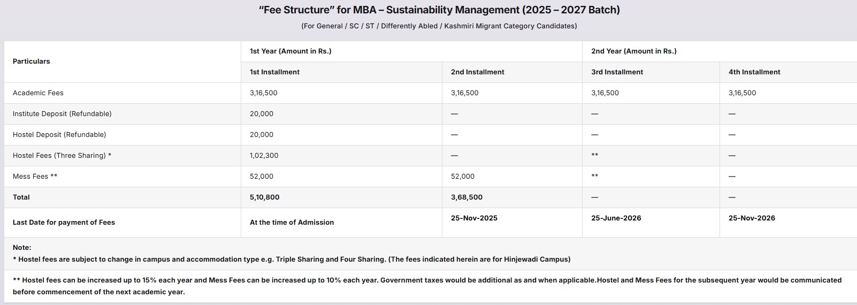
Task: Select the 25-June-2026 payment date
Action: click(616, 218)
